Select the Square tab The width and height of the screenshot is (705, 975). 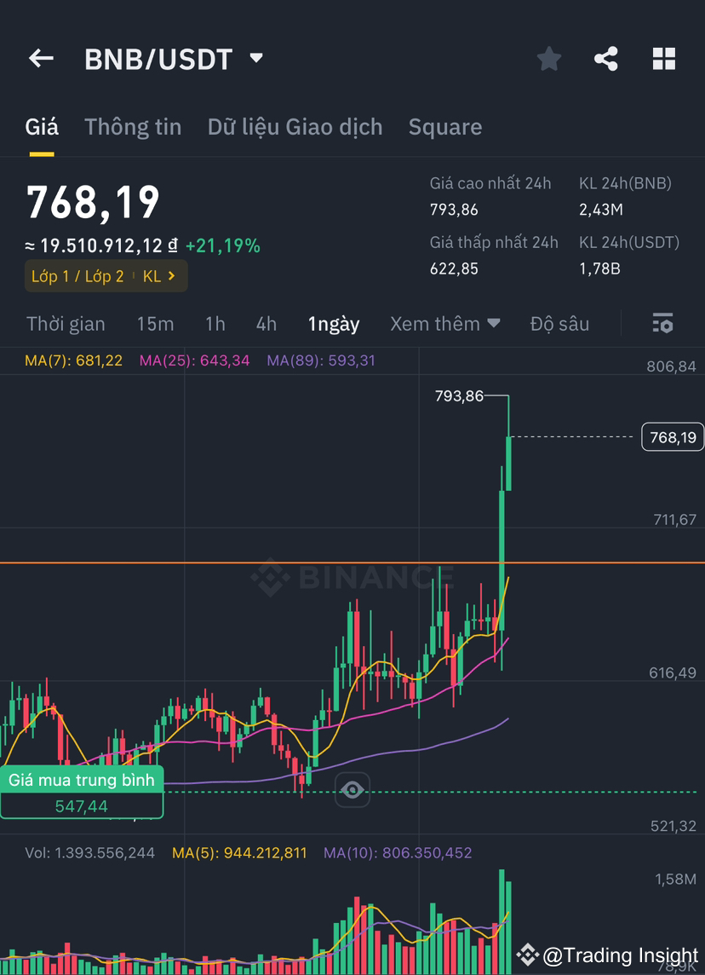pos(445,126)
